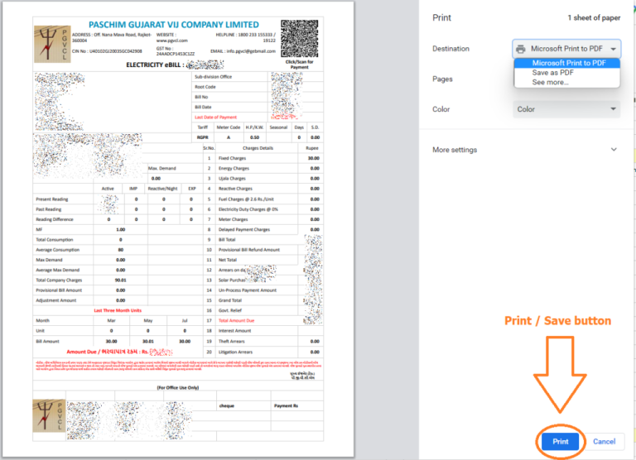
Task: Click the 'Electricity Duty Charges @ 0%' row
Action: click(248, 209)
